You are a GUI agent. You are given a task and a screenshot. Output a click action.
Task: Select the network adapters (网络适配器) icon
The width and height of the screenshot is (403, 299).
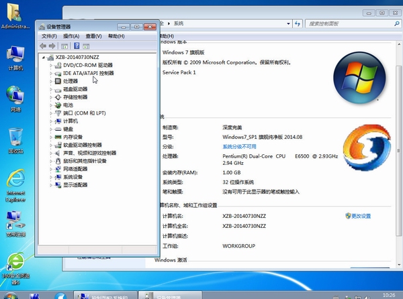tap(58, 169)
